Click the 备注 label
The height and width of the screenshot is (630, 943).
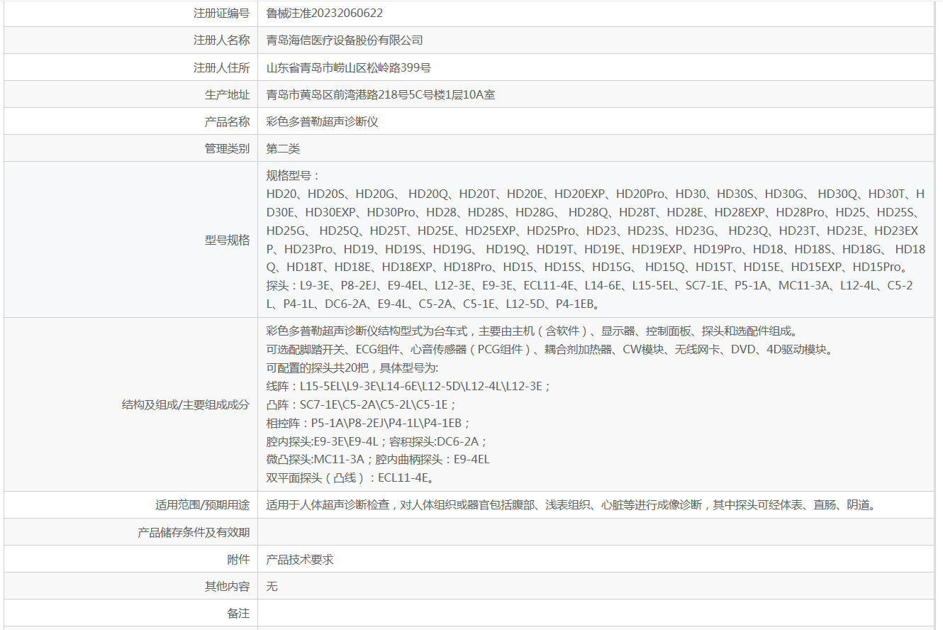(x=238, y=613)
